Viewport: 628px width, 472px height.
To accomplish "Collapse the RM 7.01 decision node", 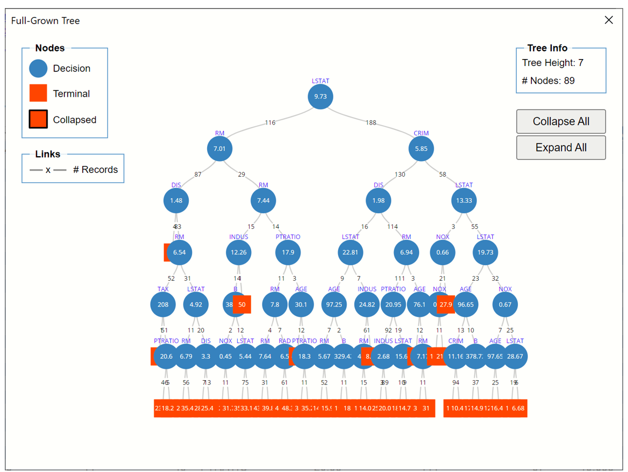I will pos(220,149).
